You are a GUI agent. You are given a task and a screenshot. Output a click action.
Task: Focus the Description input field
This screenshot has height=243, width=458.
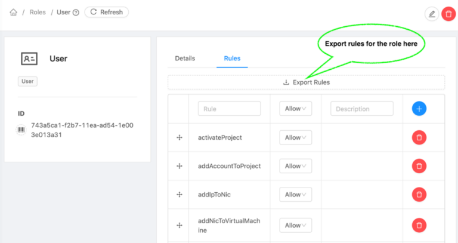[x=362, y=109]
